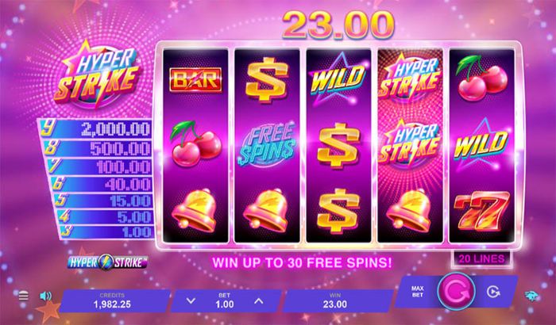Decrease bet with the down chevron
The height and width of the screenshot is (325, 556).
point(191,301)
